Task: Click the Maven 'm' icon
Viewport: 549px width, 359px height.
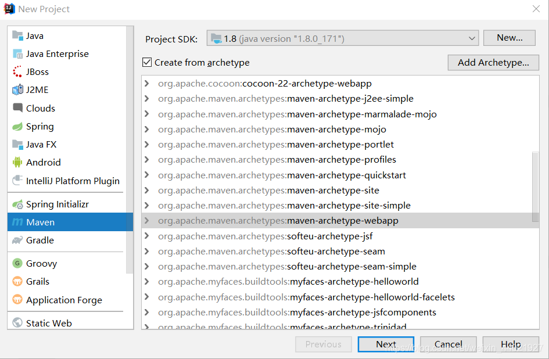Action: (17, 222)
